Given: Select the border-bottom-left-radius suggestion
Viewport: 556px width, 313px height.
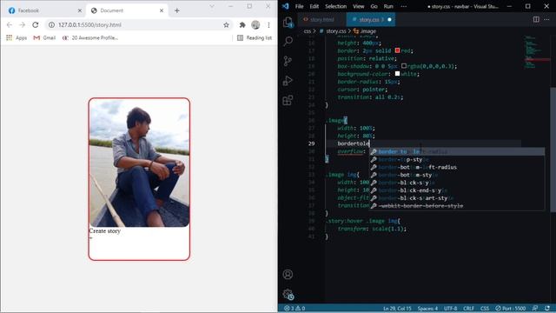Looking at the screenshot, I should 457,167.
